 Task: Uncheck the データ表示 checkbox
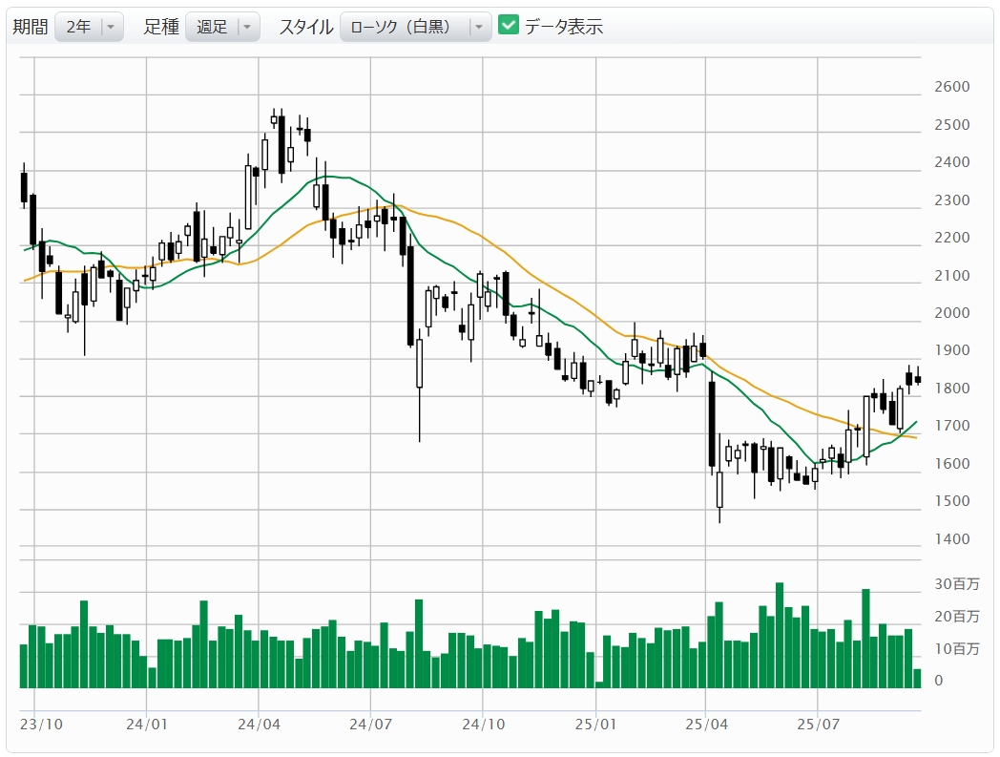(509, 26)
